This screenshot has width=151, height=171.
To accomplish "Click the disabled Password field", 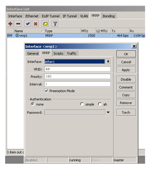I will click(75, 112).
